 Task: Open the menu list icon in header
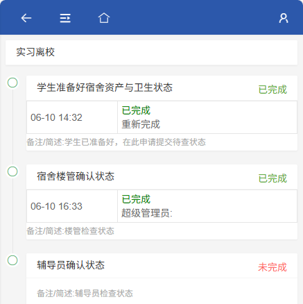point(65,18)
